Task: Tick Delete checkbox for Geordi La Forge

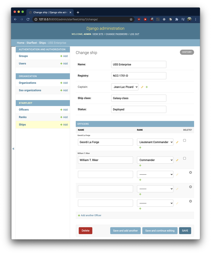Action: (x=184, y=140)
